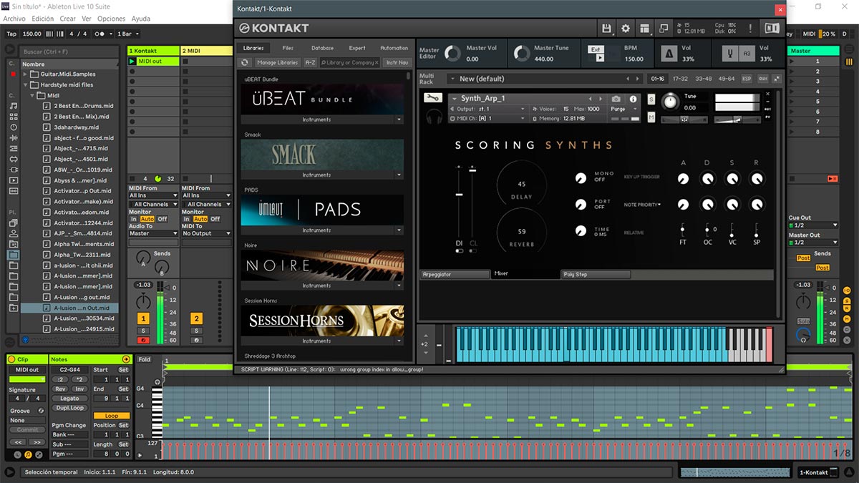This screenshot has height=483, width=859.
Task: Open the Crear menu
Action: coord(68,19)
